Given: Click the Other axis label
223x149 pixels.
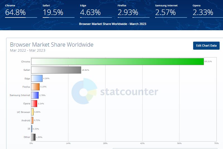Looking at the screenshot, I should [27, 137].
